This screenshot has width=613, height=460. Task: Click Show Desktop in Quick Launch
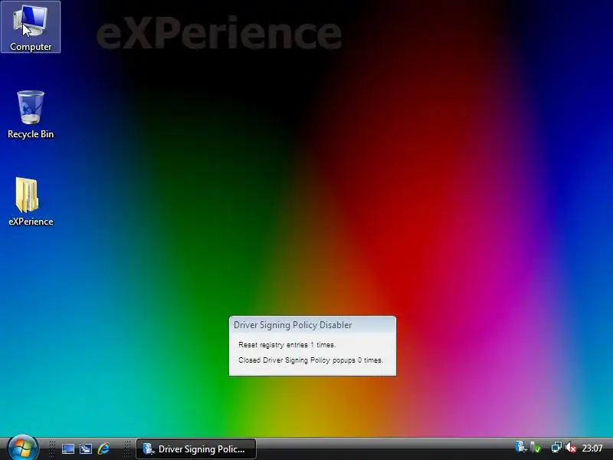tap(68, 449)
